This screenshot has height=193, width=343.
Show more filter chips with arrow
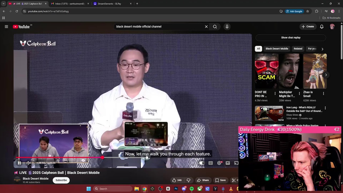[322, 49]
